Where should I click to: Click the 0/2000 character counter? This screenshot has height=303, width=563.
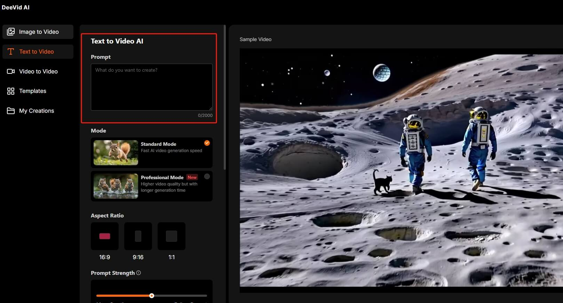[205, 115]
